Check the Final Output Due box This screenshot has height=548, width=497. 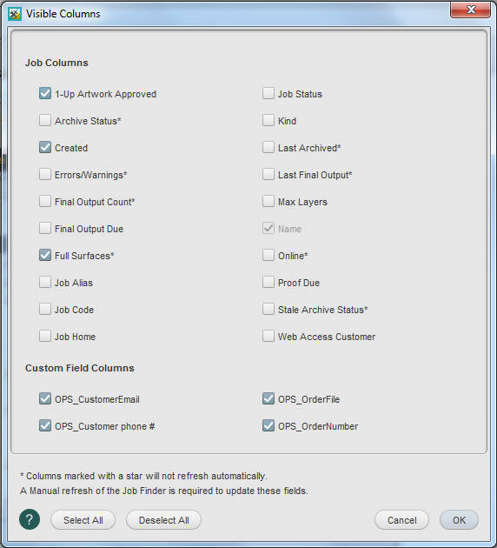(x=45, y=228)
